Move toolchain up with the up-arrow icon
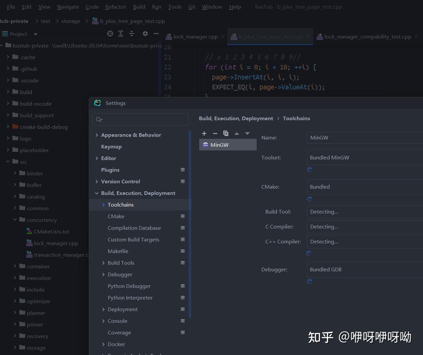This screenshot has width=423, height=355. click(x=236, y=133)
